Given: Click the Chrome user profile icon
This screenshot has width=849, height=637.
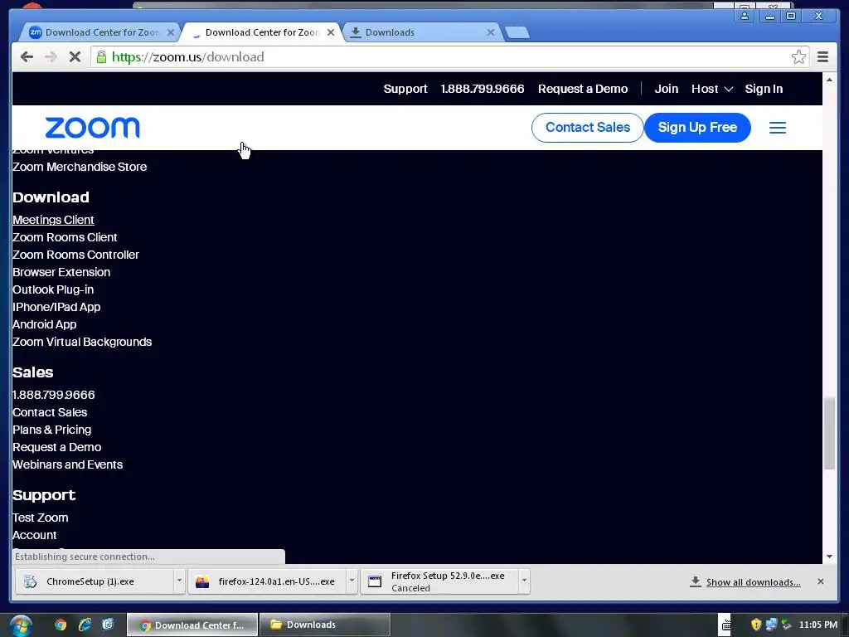Looking at the screenshot, I should click(x=745, y=16).
